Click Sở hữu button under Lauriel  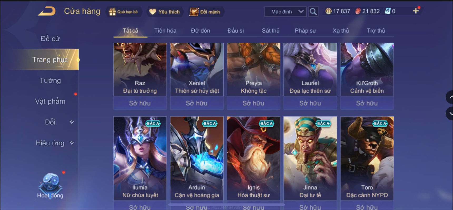tap(310, 103)
